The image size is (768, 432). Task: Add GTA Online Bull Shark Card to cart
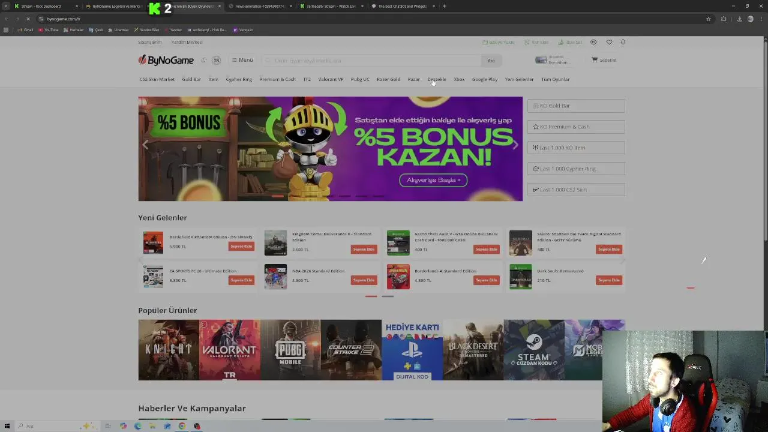click(486, 249)
